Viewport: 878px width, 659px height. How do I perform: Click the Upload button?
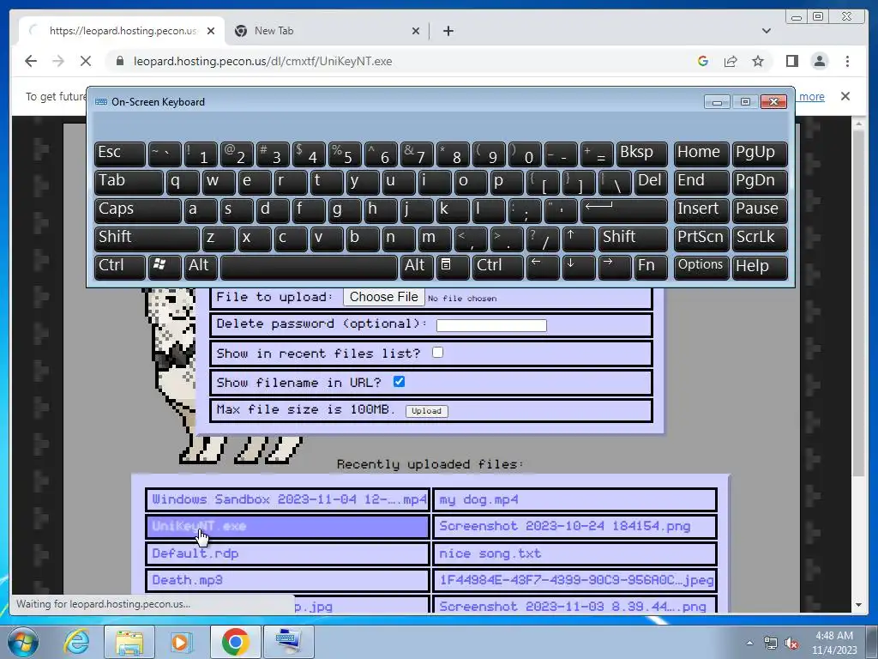click(426, 411)
